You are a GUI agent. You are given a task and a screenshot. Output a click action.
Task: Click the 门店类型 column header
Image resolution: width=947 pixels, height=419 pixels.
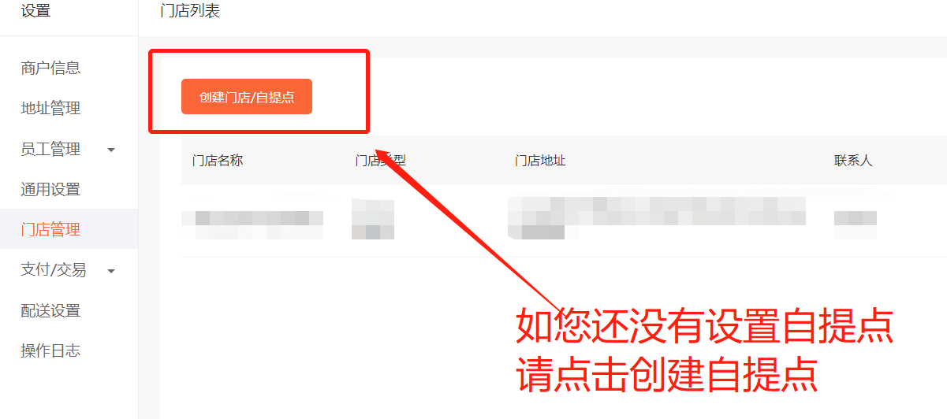point(380,161)
